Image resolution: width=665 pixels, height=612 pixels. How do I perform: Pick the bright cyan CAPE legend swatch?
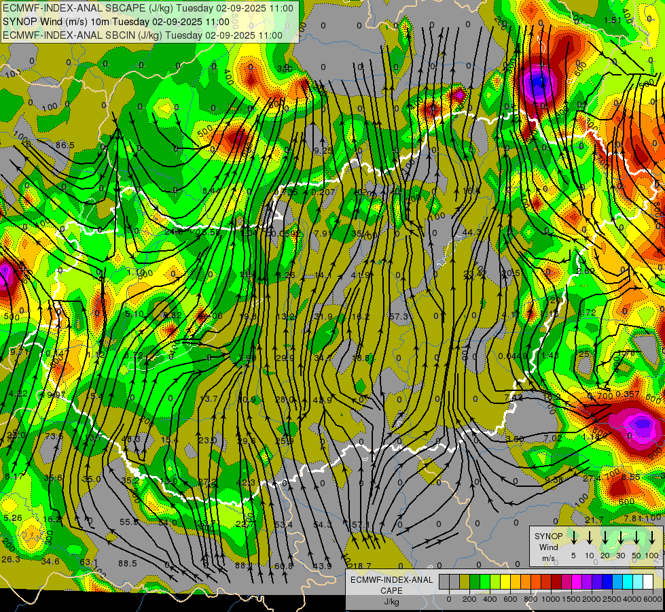tap(628, 581)
